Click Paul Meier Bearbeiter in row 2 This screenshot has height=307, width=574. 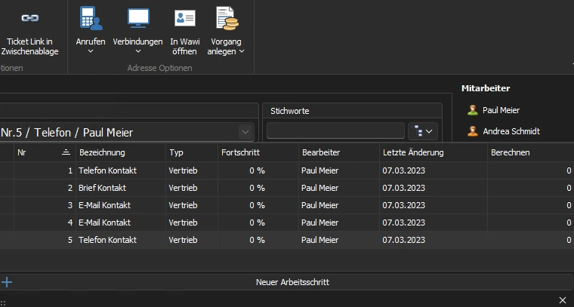tap(319, 188)
